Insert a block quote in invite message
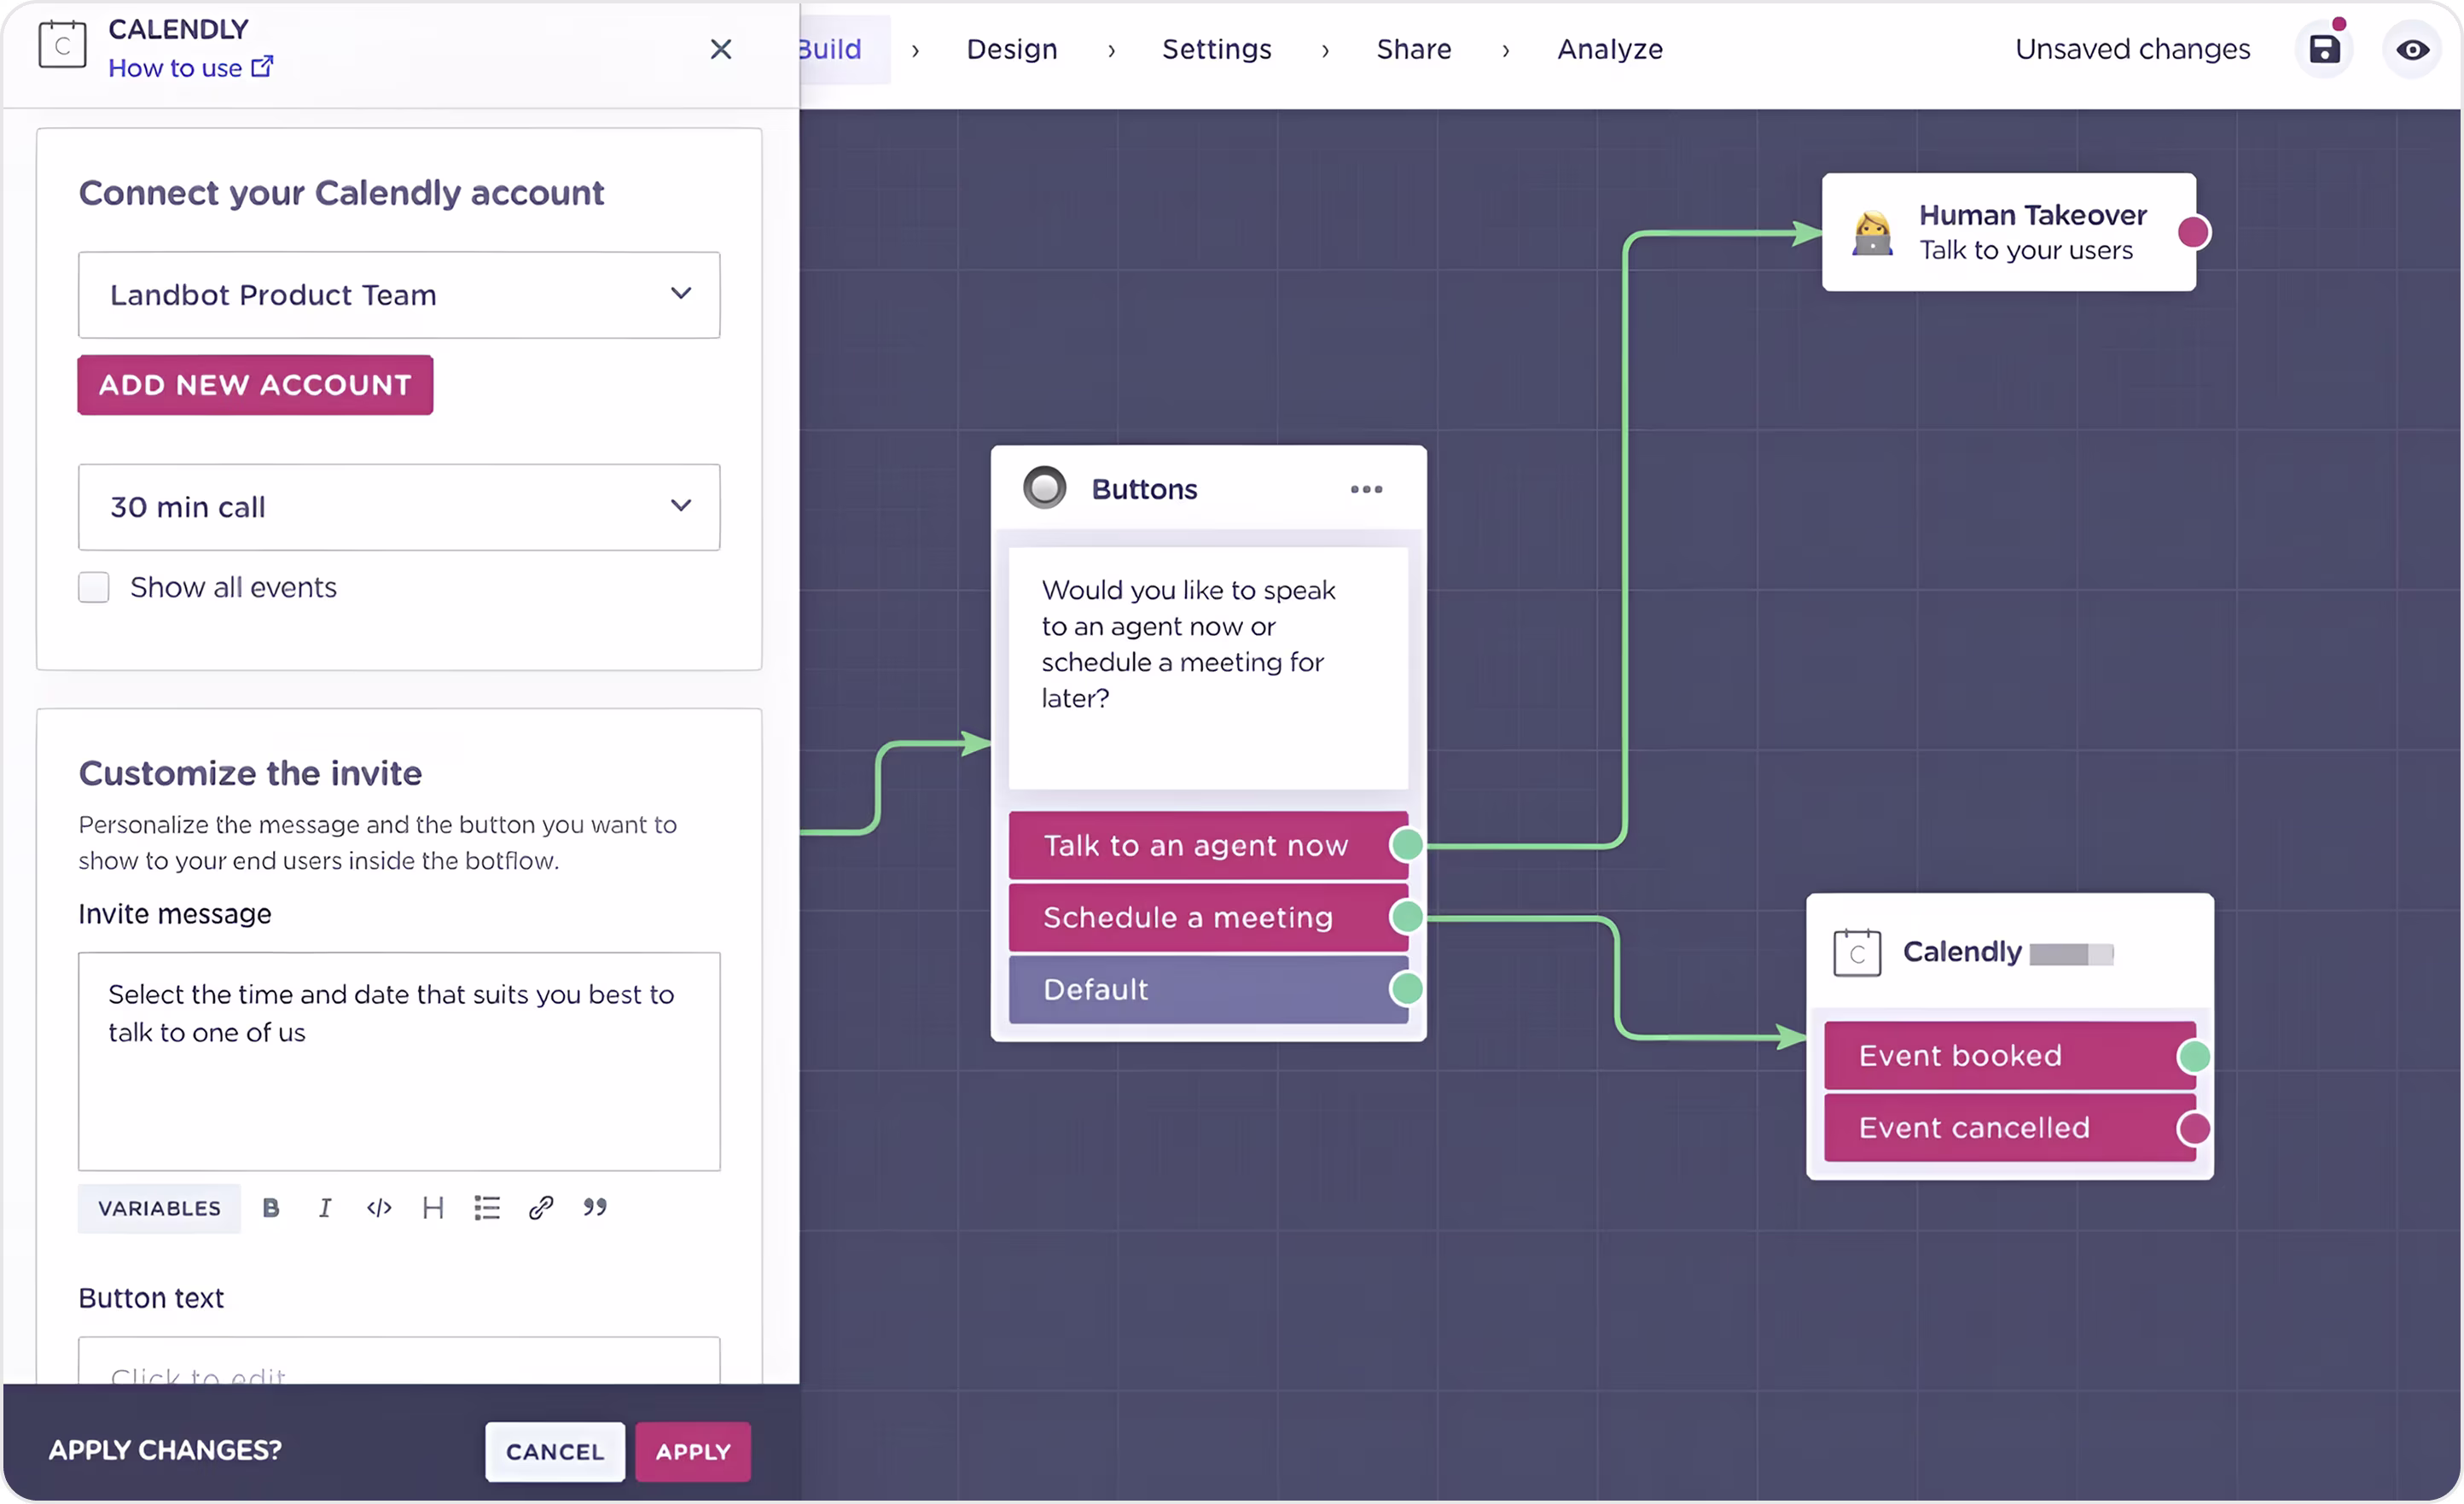 point(595,1209)
